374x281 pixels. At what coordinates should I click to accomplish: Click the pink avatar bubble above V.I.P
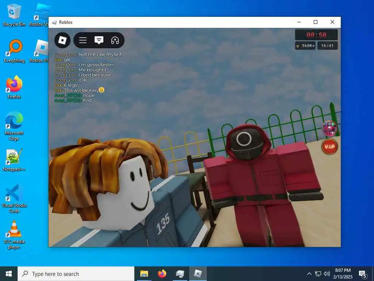point(330,128)
